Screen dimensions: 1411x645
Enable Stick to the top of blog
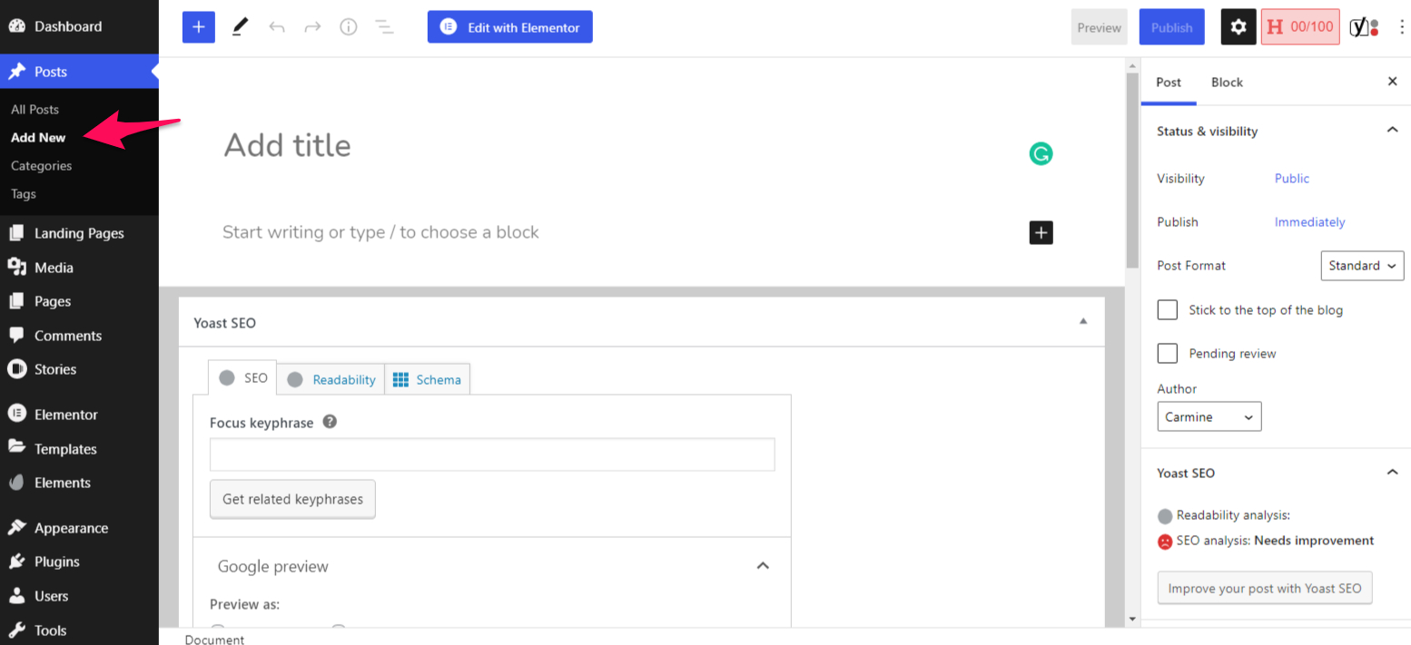(x=1168, y=310)
